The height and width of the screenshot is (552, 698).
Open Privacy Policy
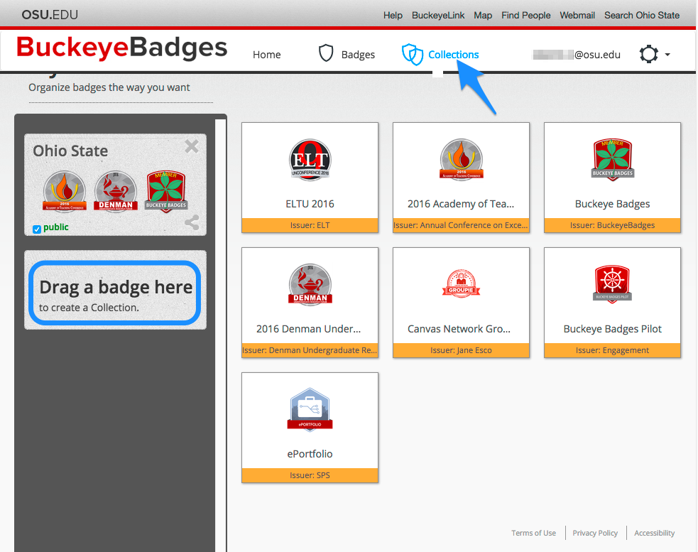click(x=595, y=533)
